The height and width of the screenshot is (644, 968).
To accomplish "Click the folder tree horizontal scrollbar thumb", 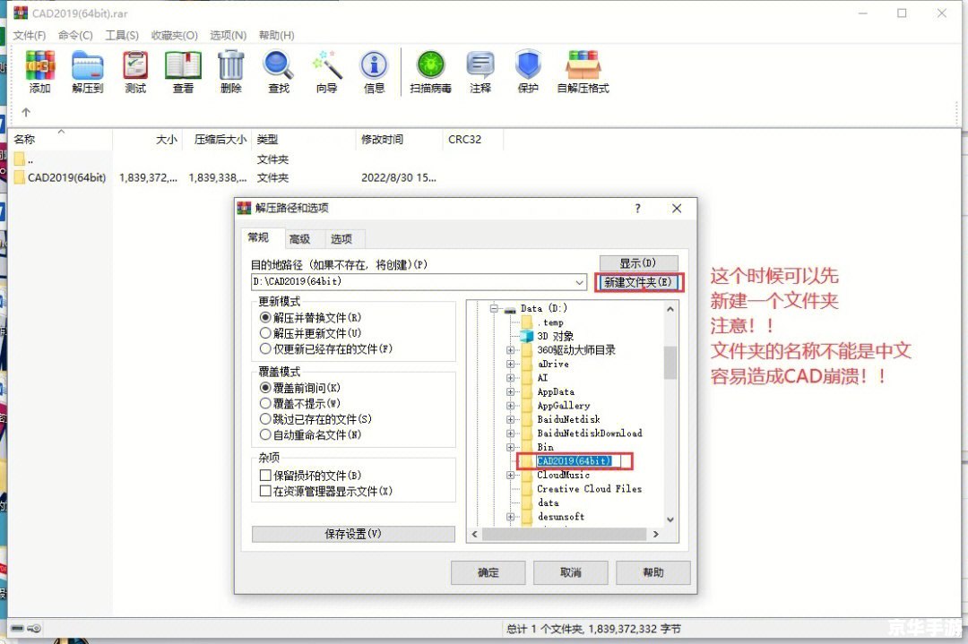I will tap(565, 534).
